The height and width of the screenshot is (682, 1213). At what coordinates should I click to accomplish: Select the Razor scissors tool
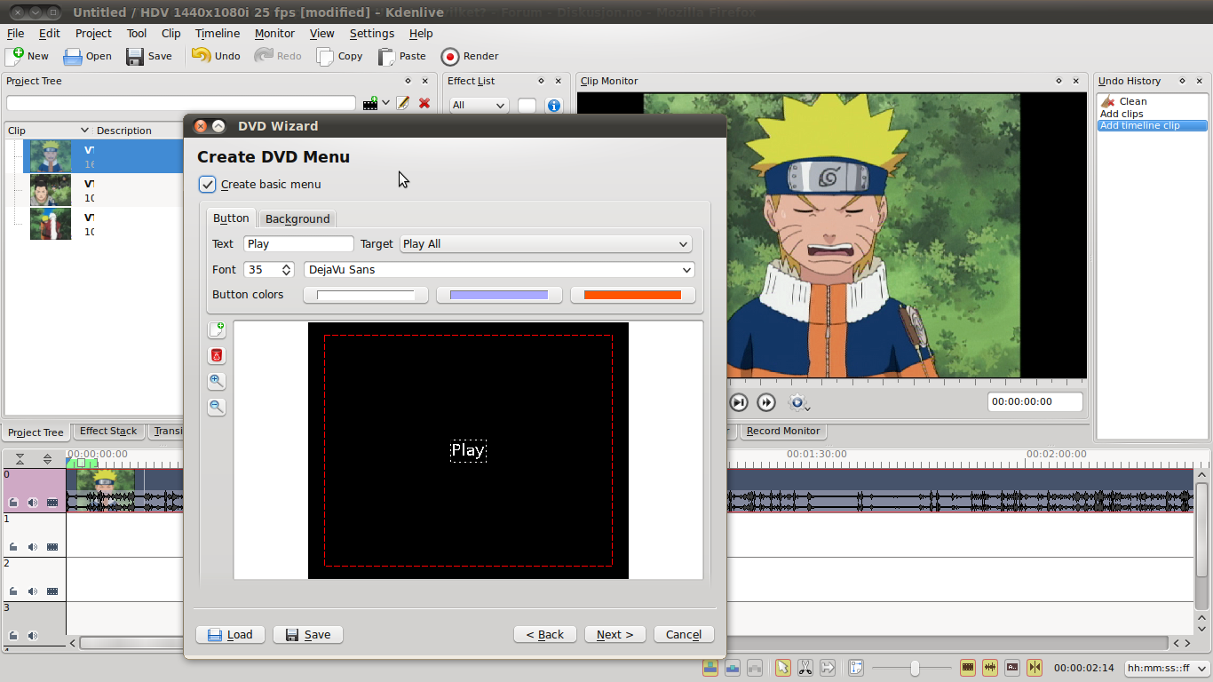coord(805,668)
